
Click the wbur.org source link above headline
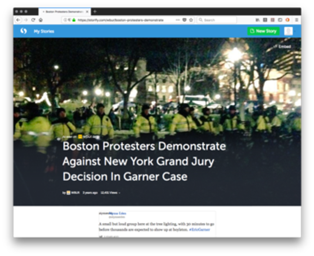click(89, 137)
